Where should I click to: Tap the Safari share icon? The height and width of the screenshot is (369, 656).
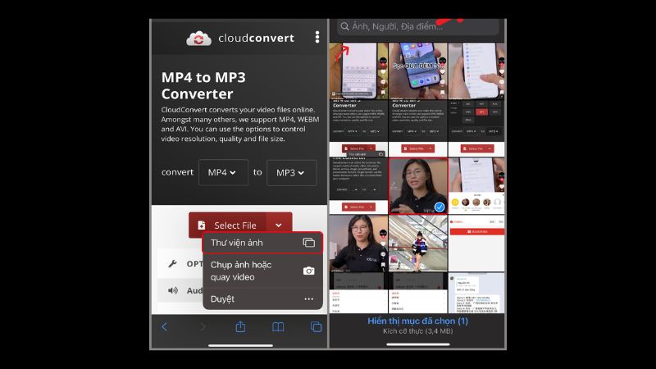pyautogui.click(x=240, y=326)
